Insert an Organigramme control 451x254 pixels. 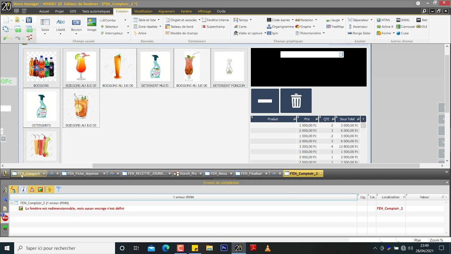click(x=280, y=26)
